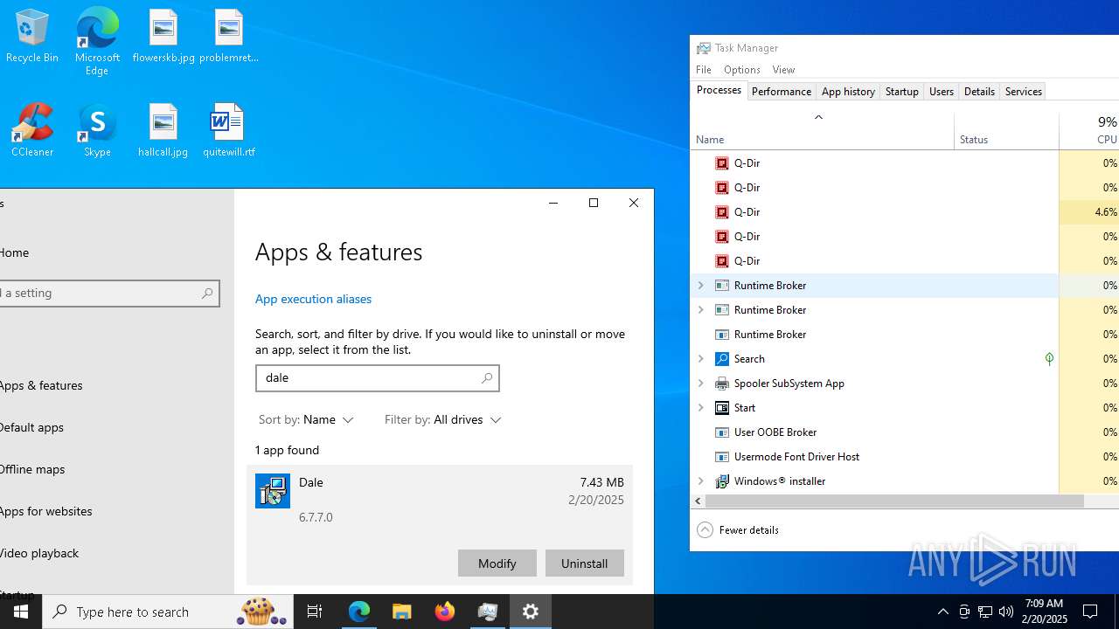Open the Task Manager File menu
The image size is (1119, 629).
(x=704, y=69)
